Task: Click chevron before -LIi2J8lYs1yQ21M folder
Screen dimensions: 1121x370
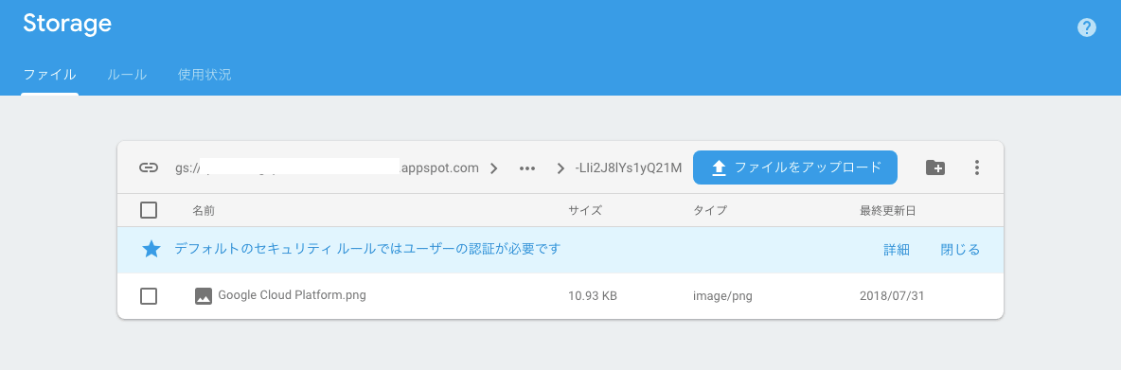Action: (560, 168)
